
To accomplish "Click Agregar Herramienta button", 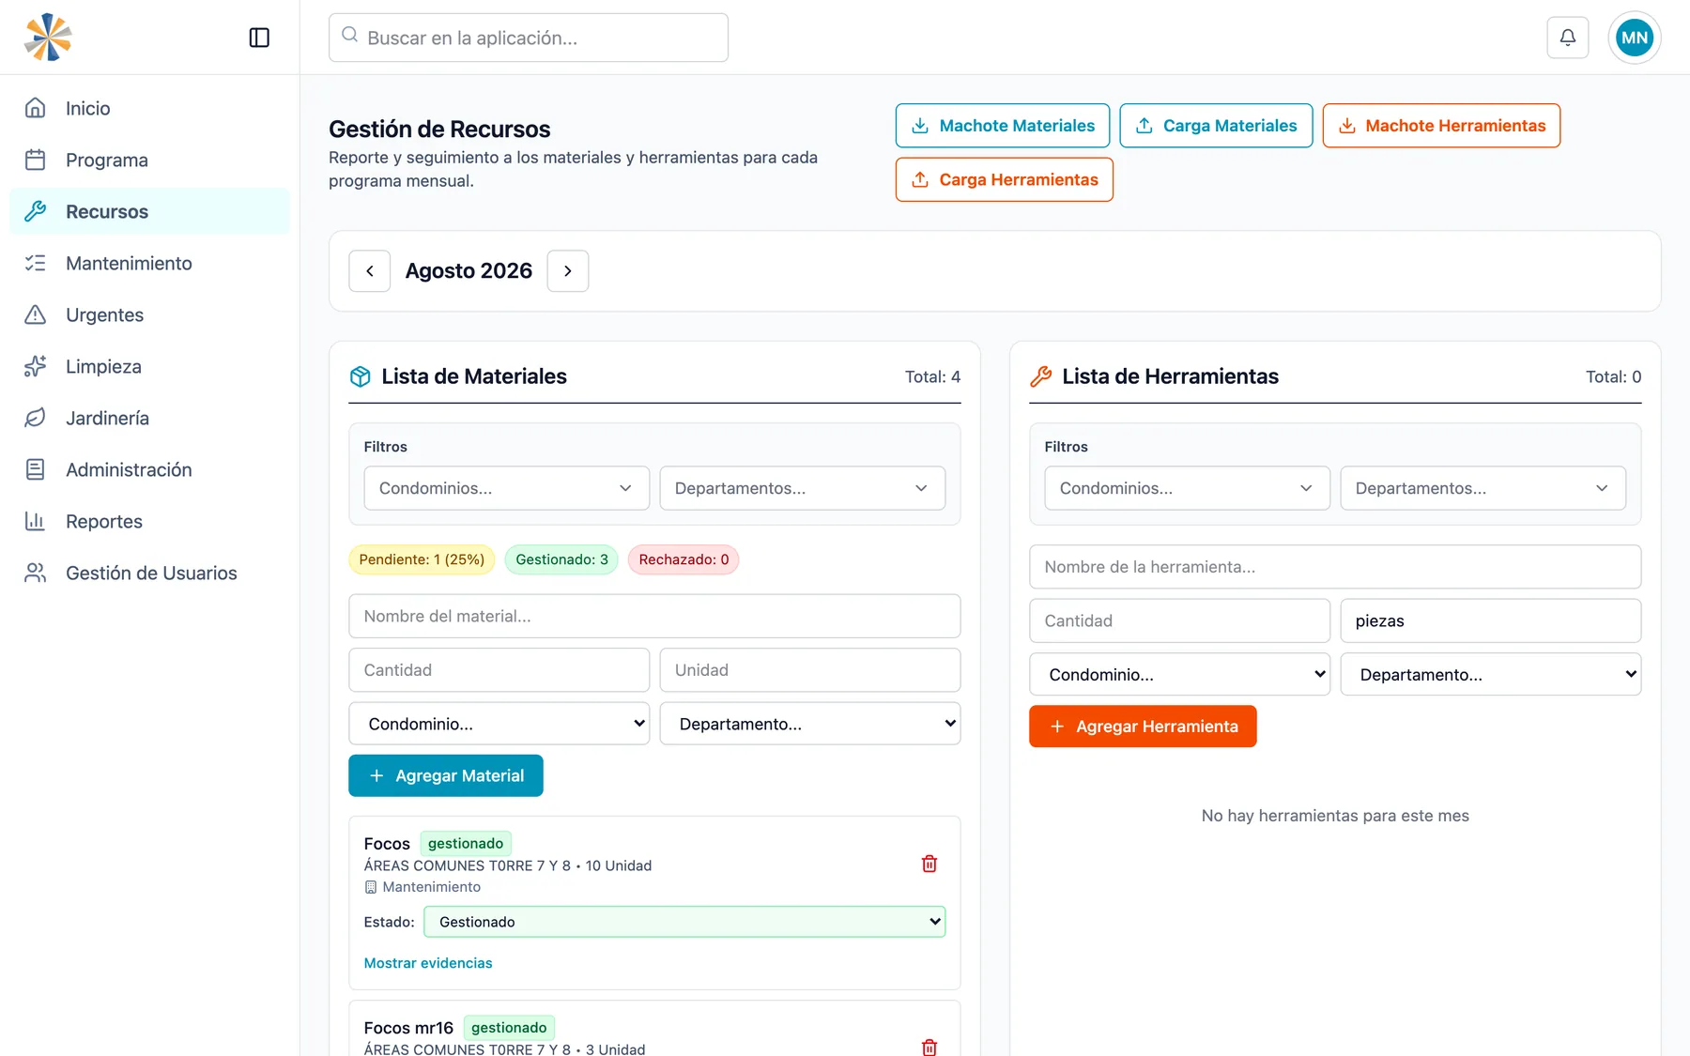I will [x=1143, y=727].
